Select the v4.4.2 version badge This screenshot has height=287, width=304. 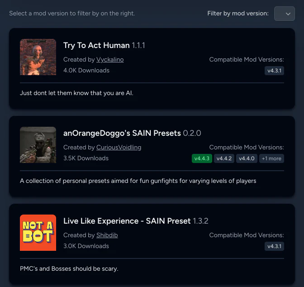click(x=224, y=158)
